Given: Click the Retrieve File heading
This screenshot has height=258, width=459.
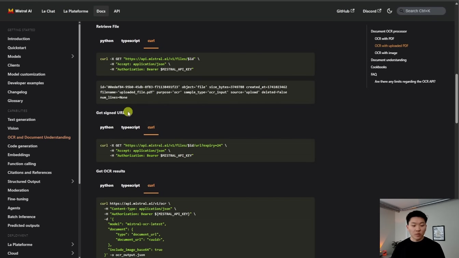Looking at the screenshot, I should (108, 26).
